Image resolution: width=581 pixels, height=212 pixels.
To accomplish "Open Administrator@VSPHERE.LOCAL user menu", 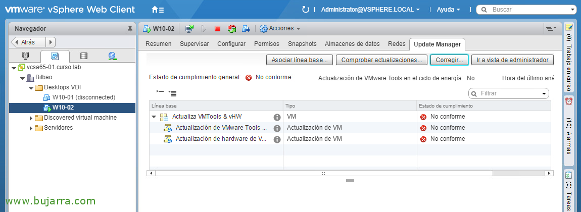I will pos(370,10).
